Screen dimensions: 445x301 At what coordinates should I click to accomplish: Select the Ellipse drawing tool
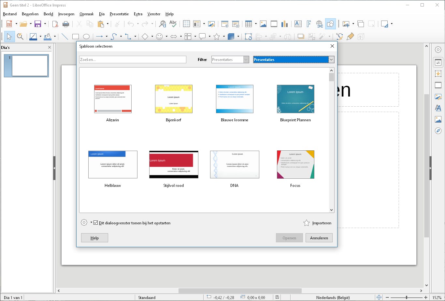[86, 37]
